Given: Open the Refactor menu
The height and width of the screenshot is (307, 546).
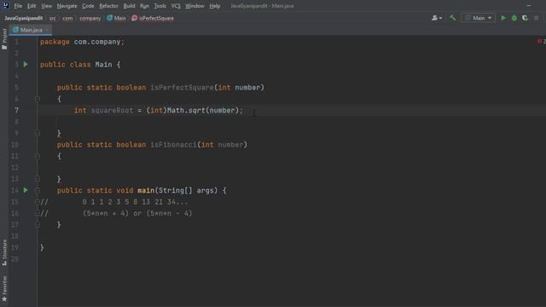Looking at the screenshot, I should (108, 6).
